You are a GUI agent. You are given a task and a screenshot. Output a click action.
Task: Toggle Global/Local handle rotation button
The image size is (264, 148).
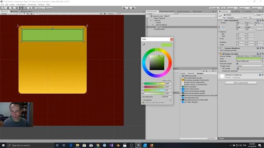pos(48,8)
